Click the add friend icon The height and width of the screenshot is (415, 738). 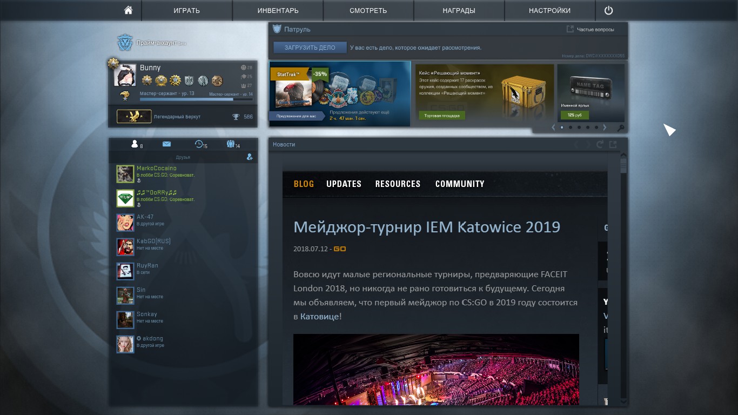point(249,157)
